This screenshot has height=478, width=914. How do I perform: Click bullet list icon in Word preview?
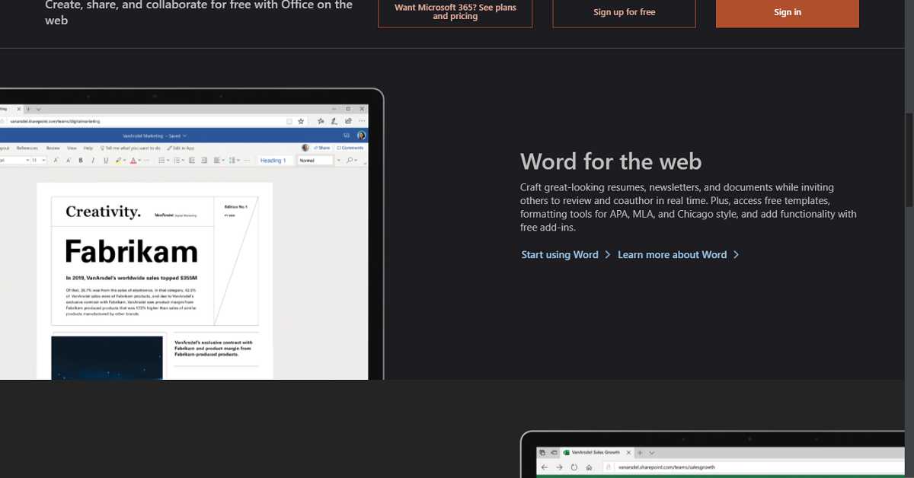[x=161, y=160]
